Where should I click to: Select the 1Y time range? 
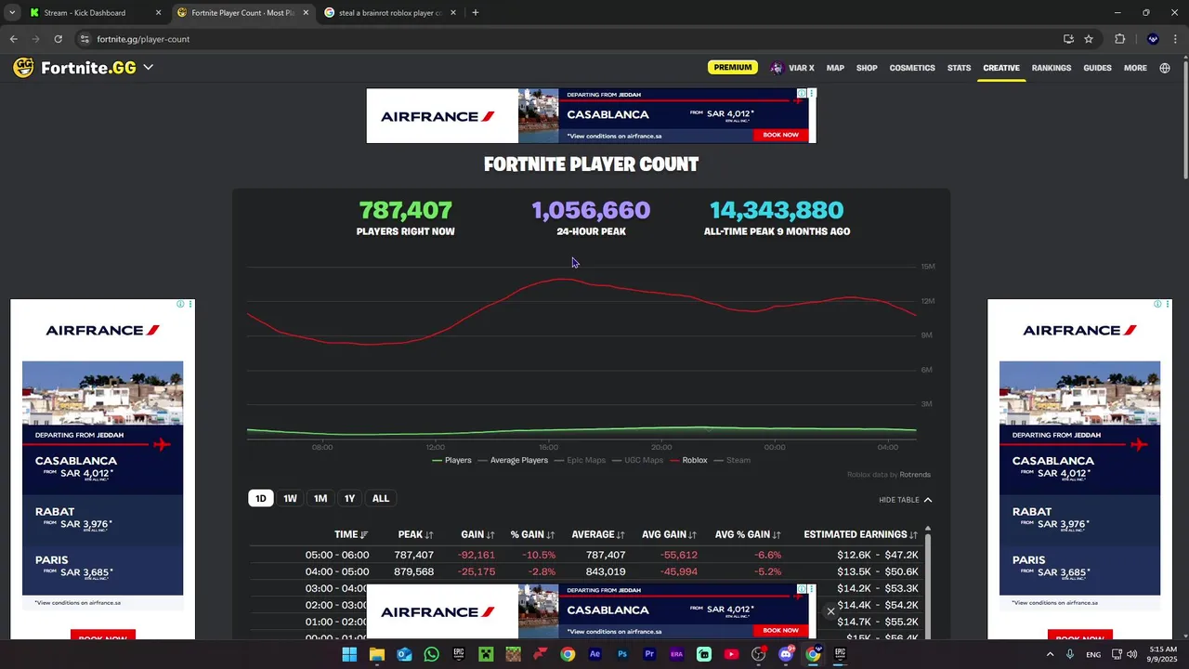[x=349, y=499]
